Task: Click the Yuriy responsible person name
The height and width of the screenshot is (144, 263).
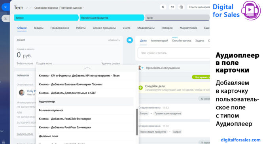Action: (31, 91)
